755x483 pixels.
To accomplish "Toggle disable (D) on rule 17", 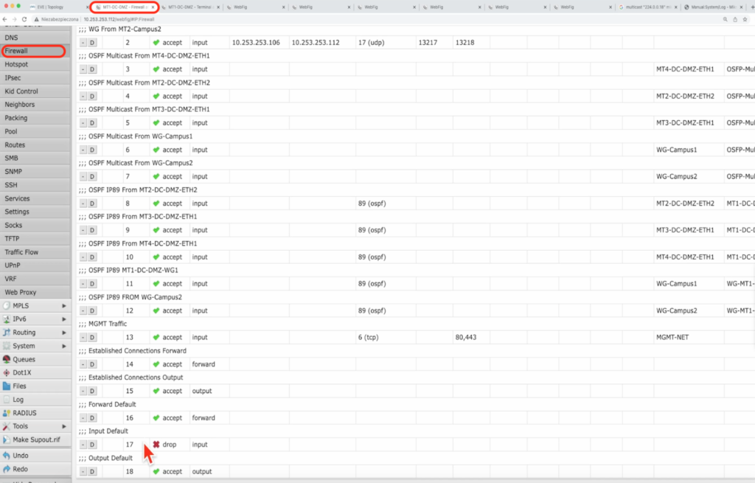I will [x=92, y=445].
